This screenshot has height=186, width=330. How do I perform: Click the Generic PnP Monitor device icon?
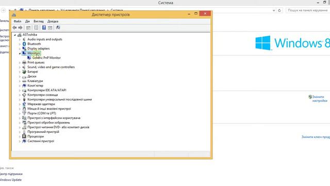tap(29, 58)
